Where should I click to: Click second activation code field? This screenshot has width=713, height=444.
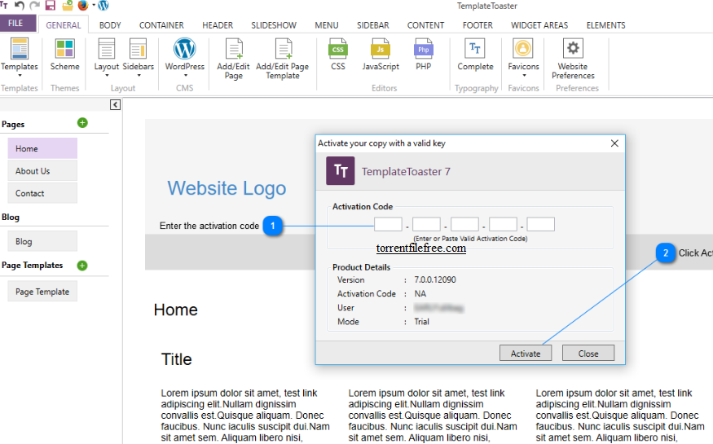(x=426, y=224)
